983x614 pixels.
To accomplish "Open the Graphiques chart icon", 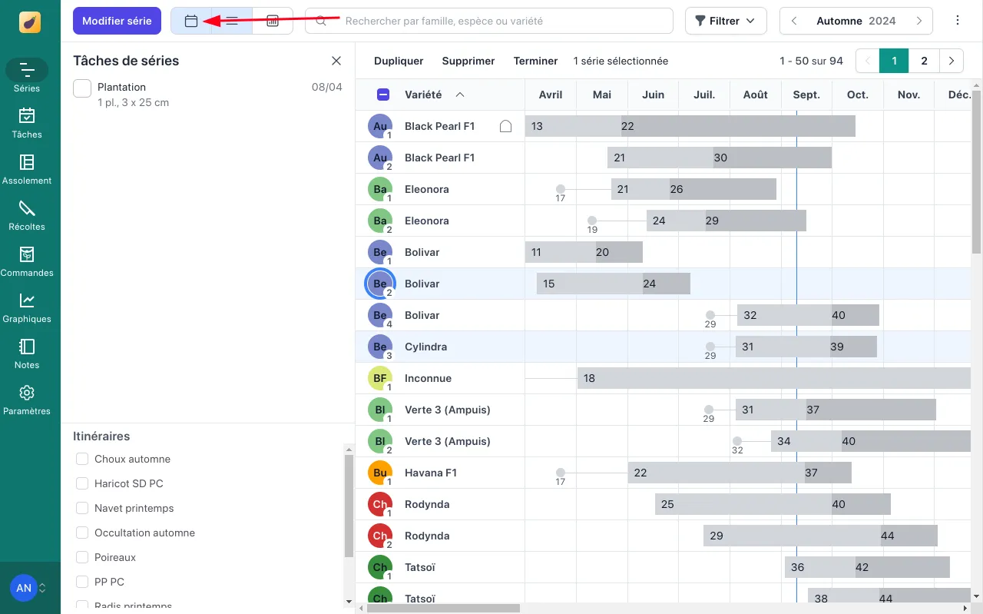I will (27, 307).
